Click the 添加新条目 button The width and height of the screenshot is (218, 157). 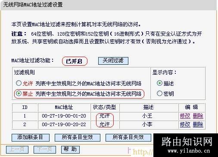(x=31, y=138)
